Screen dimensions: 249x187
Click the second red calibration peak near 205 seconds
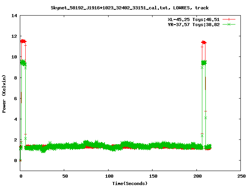[x=204, y=42]
